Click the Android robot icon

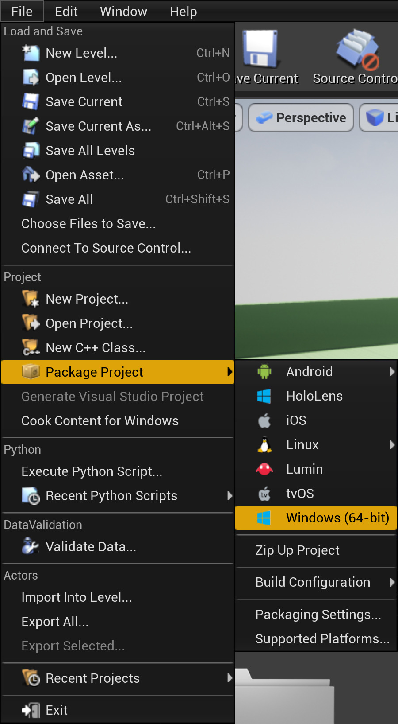pyautogui.click(x=264, y=372)
